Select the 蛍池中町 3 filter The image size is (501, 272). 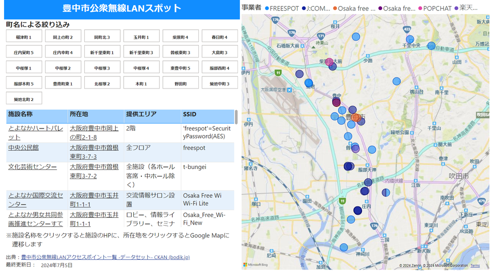pyautogui.click(x=220, y=83)
